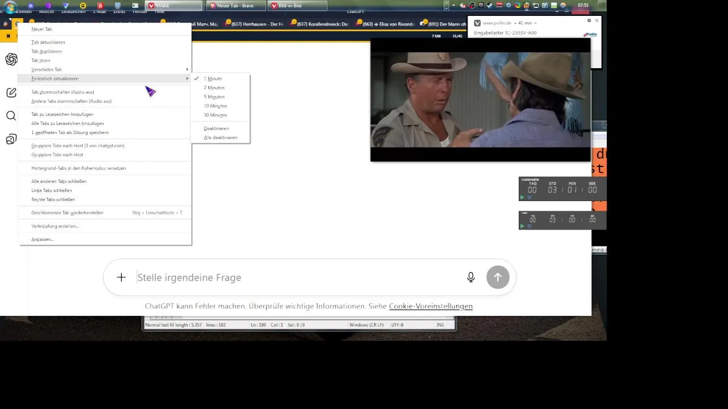Choose Tab duplizieren
The width and height of the screenshot is (728, 409).
[x=105, y=51]
